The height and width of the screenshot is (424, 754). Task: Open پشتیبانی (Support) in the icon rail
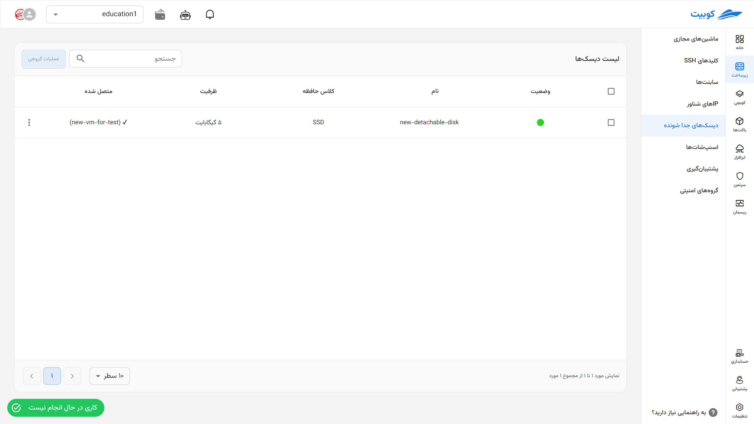point(740,383)
